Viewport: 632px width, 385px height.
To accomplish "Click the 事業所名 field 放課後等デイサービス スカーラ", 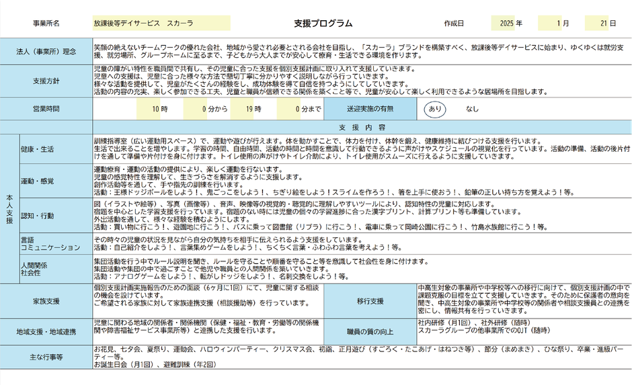I will 161,23.
